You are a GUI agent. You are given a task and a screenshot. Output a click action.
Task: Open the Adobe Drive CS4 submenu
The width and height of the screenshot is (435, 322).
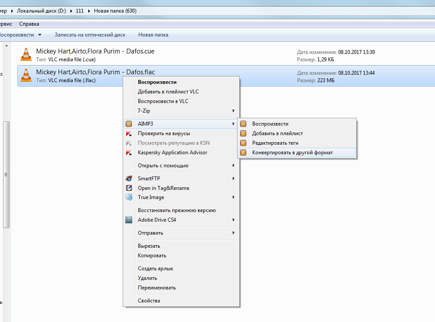point(181,220)
